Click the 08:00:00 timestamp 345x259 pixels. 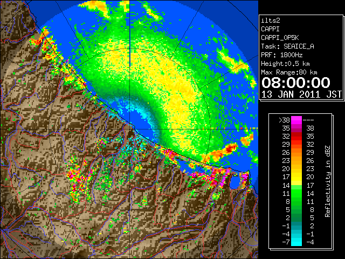[296, 83]
